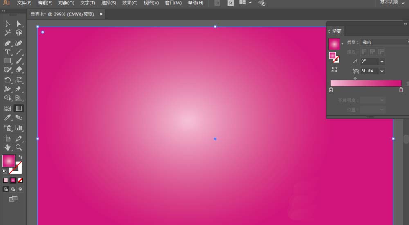Switch to the 贵宾卡 document tab
Viewport: 409px width, 225px height.
[x=62, y=14]
